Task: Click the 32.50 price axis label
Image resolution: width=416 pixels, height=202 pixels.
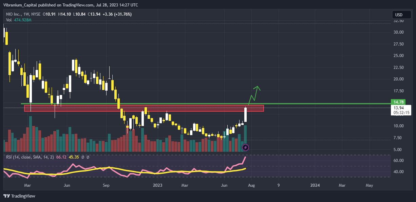Action: pyautogui.click(x=399, y=21)
